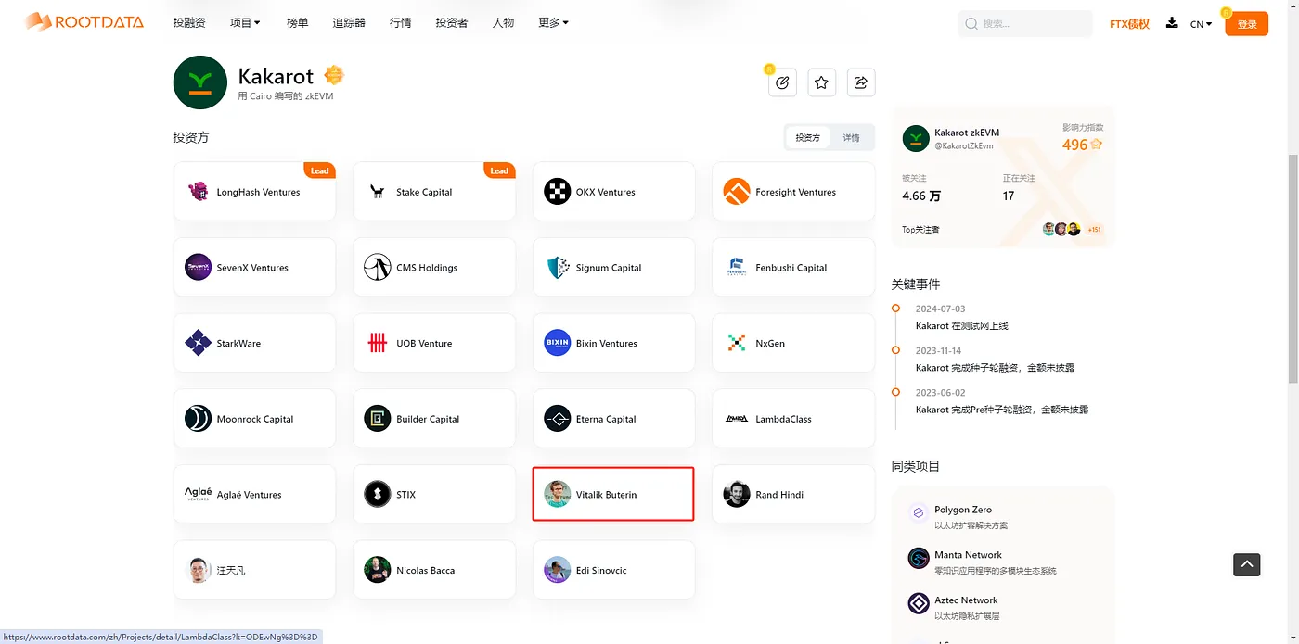Screen dimensions: 1299x644
Task: Open the 榜单 menu item
Action: [298, 23]
